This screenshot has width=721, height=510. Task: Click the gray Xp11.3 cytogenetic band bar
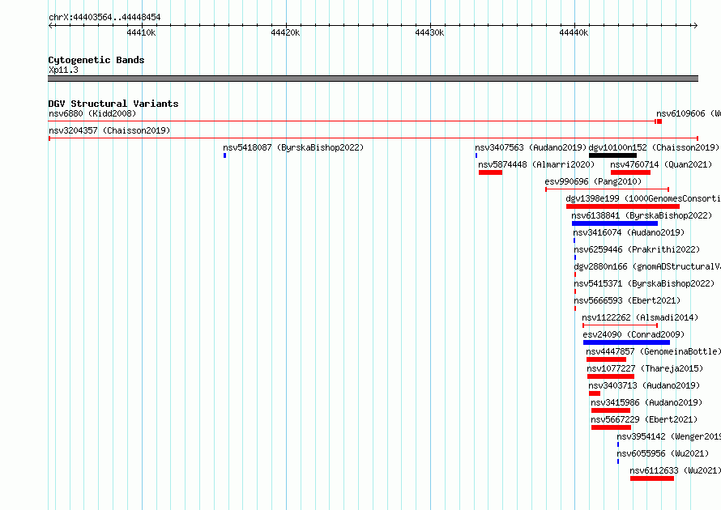(373, 79)
